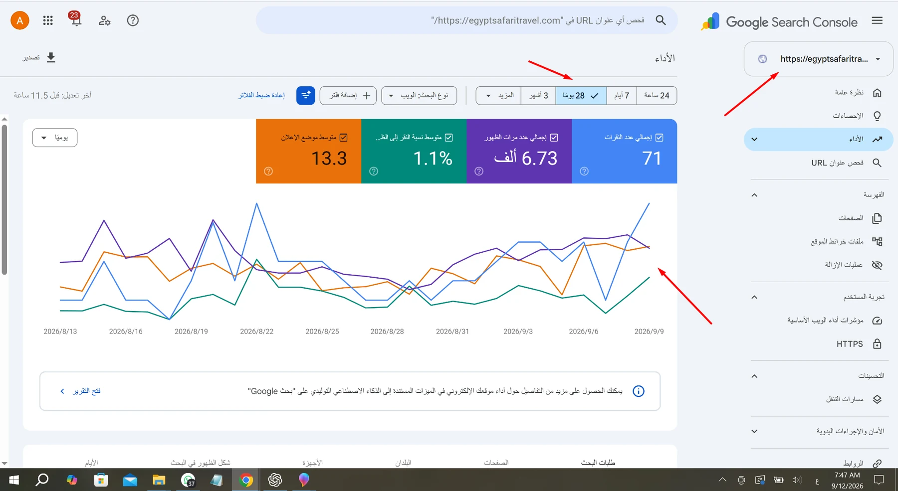This screenshot has height=491, width=898.
Task: Click the URL inspection search field
Action: pos(466,20)
